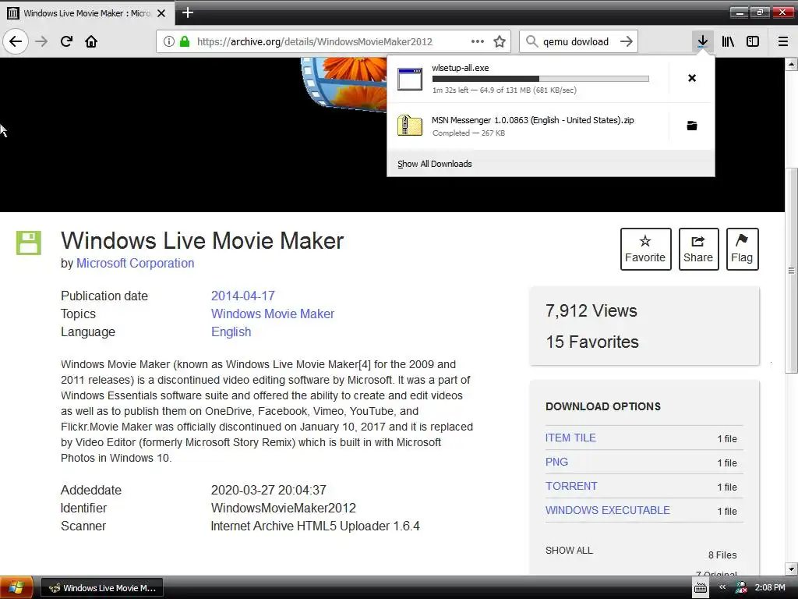Submit the search with the arrow button
This screenshot has width=798, height=599.
[x=627, y=41]
